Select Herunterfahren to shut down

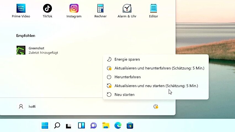coord(128,77)
